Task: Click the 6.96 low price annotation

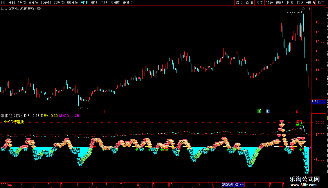Action: click(87, 108)
